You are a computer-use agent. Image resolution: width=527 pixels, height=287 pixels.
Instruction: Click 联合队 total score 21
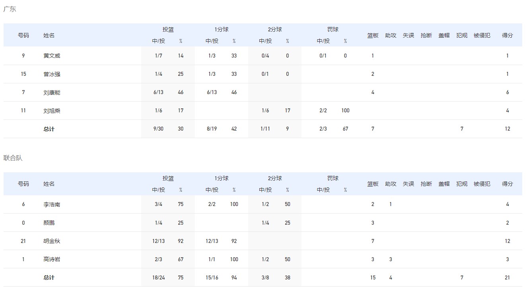pyautogui.click(x=508, y=277)
